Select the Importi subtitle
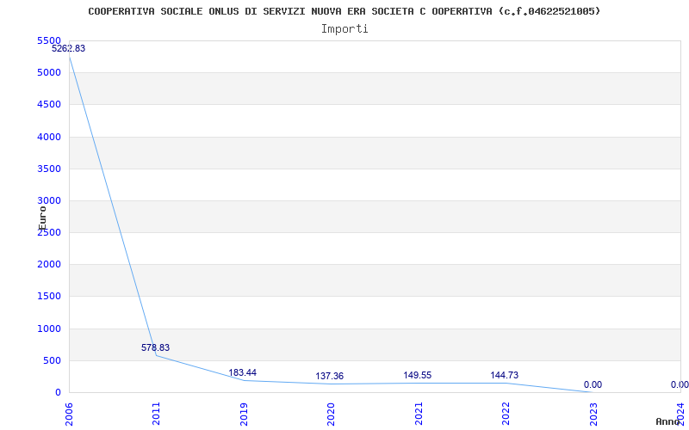 click(x=344, y=29)
